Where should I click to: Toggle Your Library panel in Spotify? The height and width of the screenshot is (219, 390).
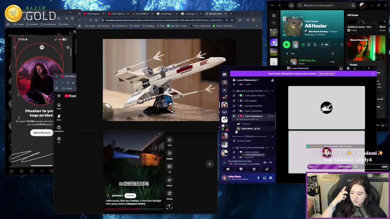274,16
